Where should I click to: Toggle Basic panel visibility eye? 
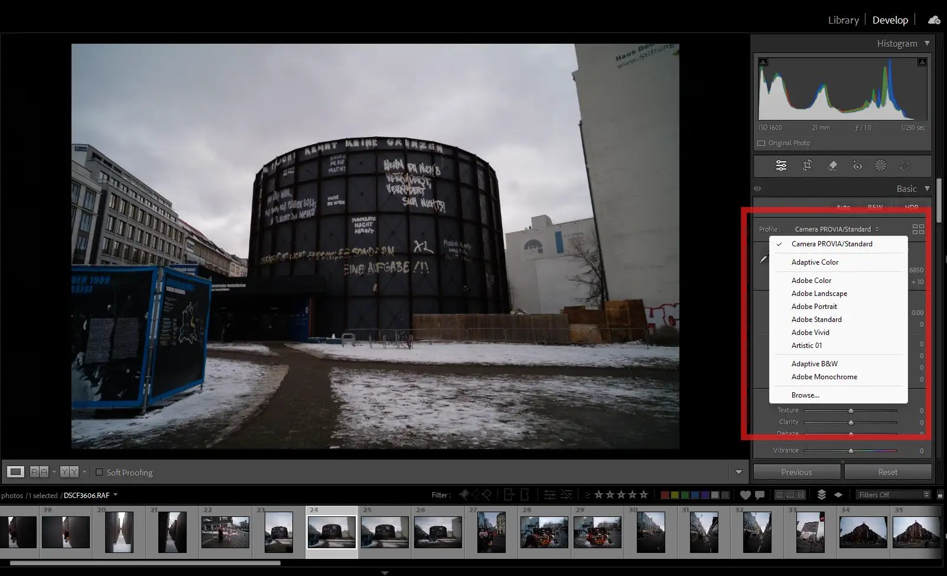(757, 189)
